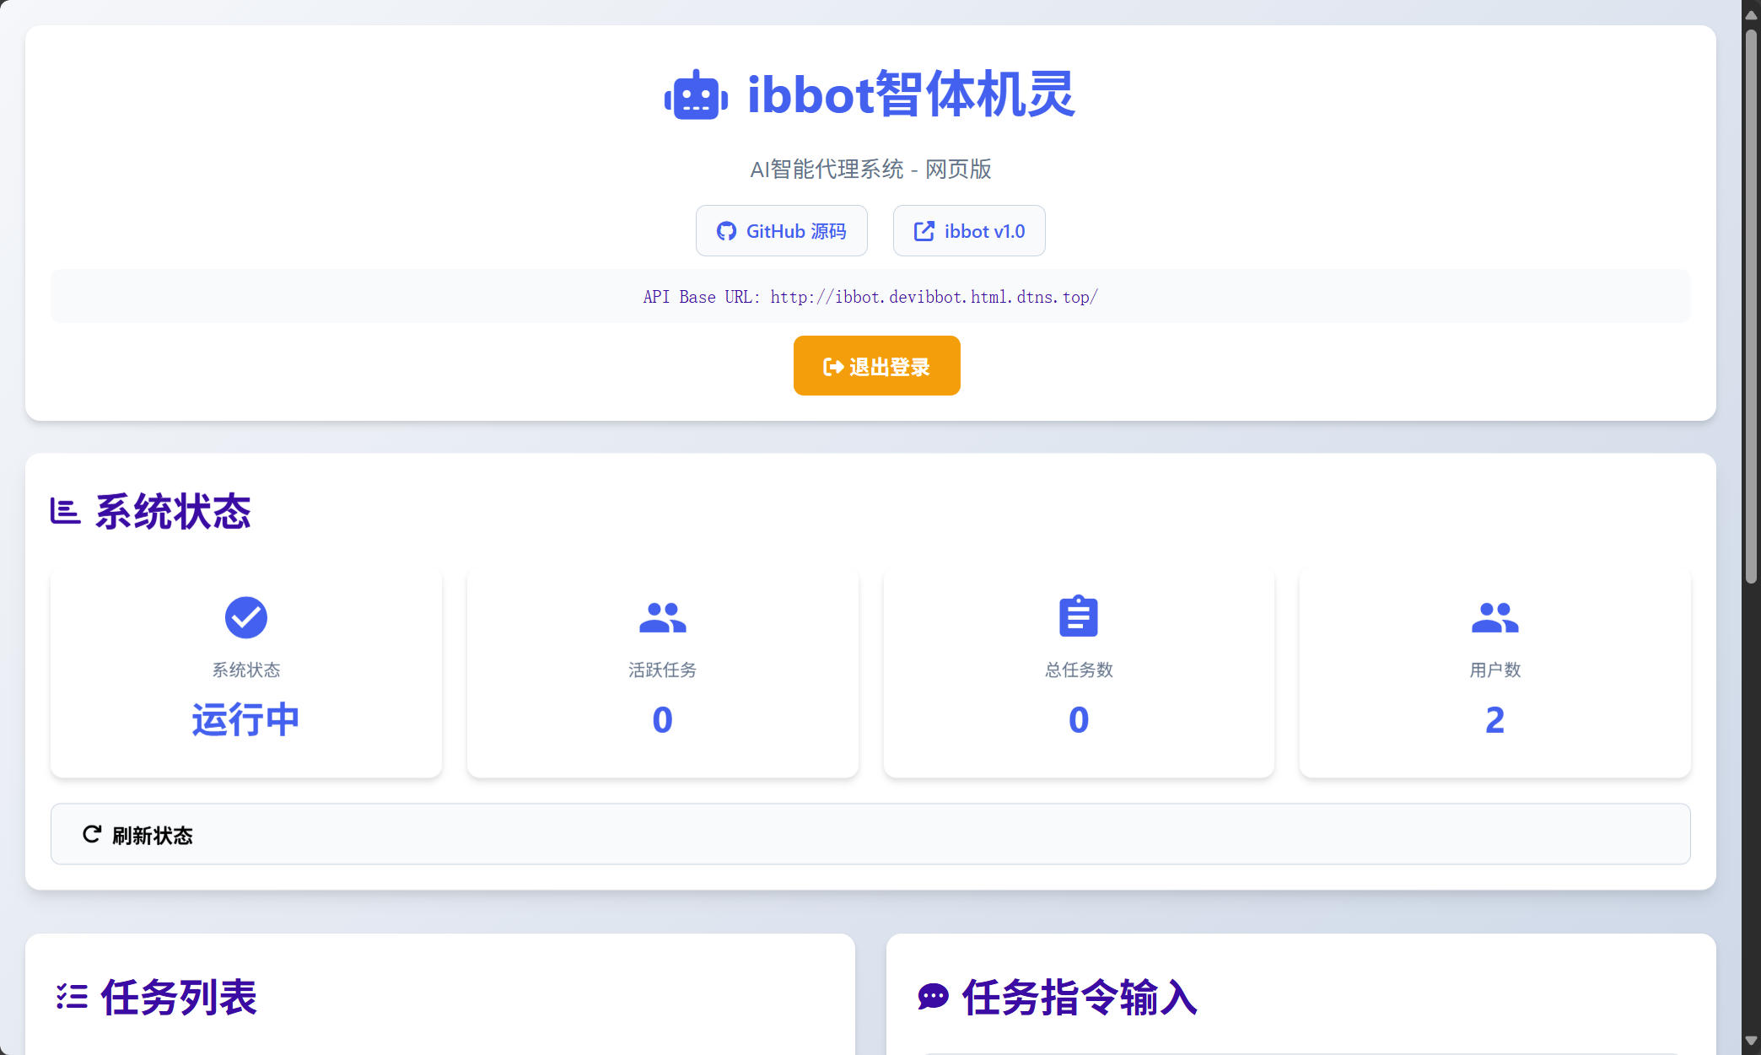Click the blue checkmark system status icon
The width and height of the screenshot is (1761, 1055).
246,617
